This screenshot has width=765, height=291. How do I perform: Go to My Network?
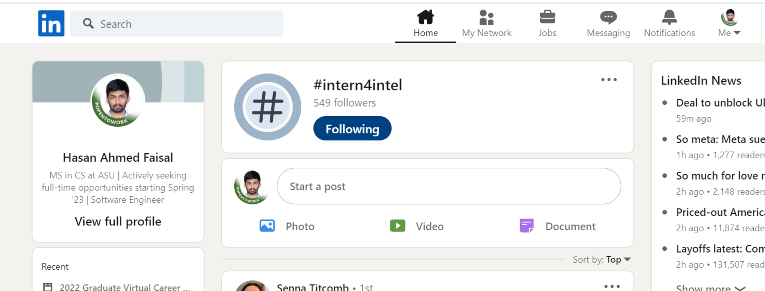pyautogui.click(x=486, y=23)
